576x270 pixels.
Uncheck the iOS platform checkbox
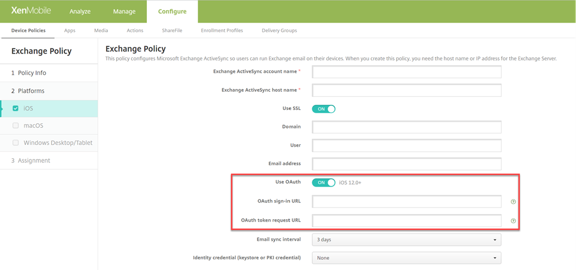point(16,108)
